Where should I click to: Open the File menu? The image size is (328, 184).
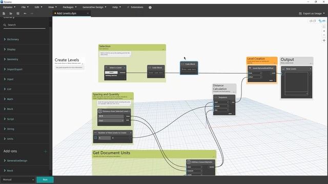coord(25,7)
